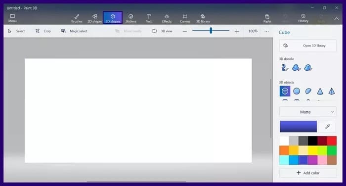
Task: Pick the gold color swatch
Action: pyautogui.click(x=294, y=150)
